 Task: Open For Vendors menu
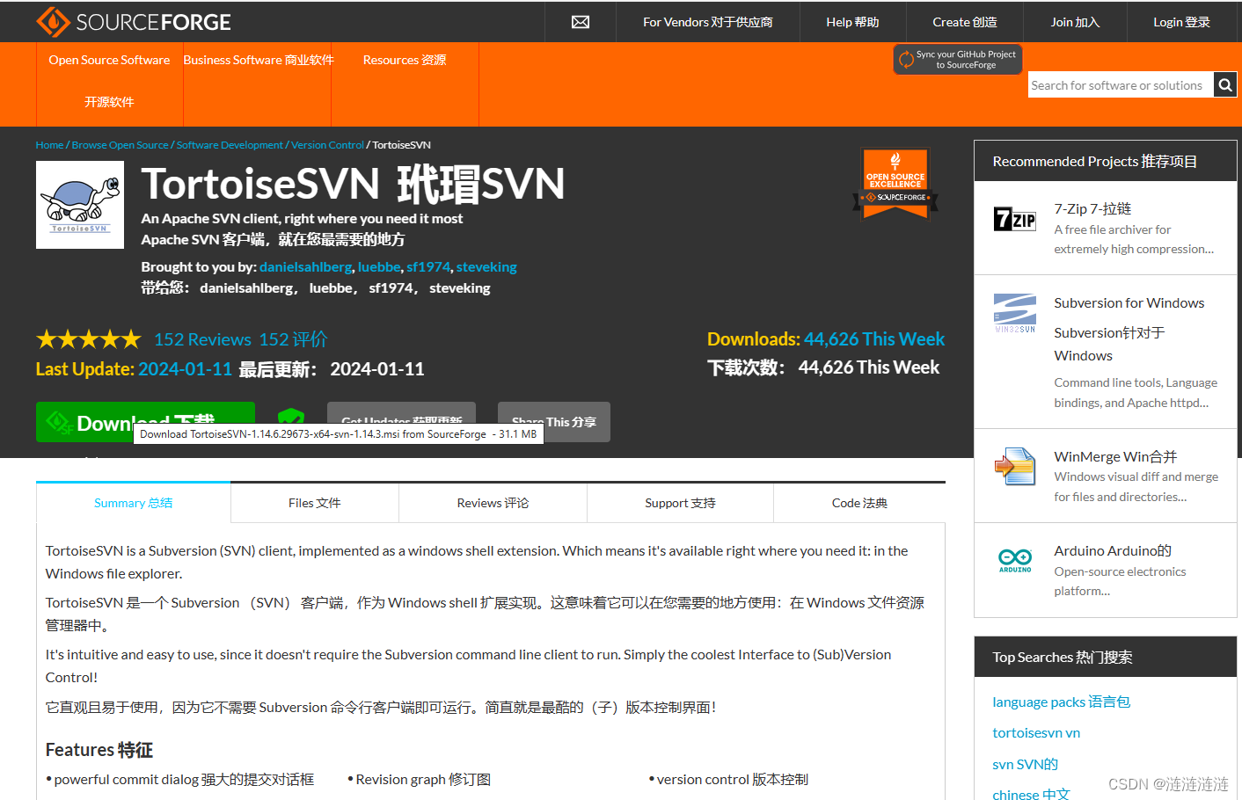(708, 22)
